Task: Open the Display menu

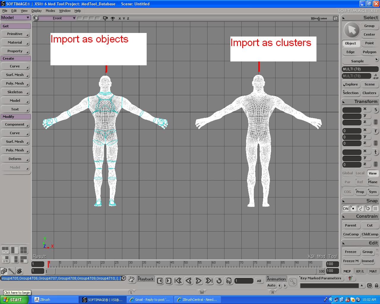Action: point(37,11)
